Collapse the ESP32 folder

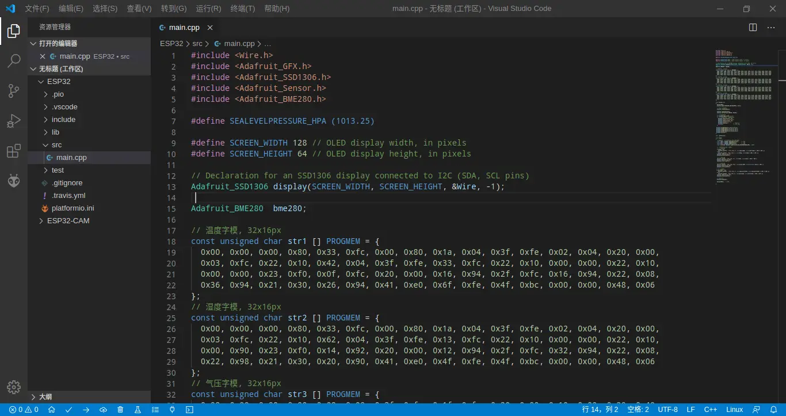click(89, 82)
